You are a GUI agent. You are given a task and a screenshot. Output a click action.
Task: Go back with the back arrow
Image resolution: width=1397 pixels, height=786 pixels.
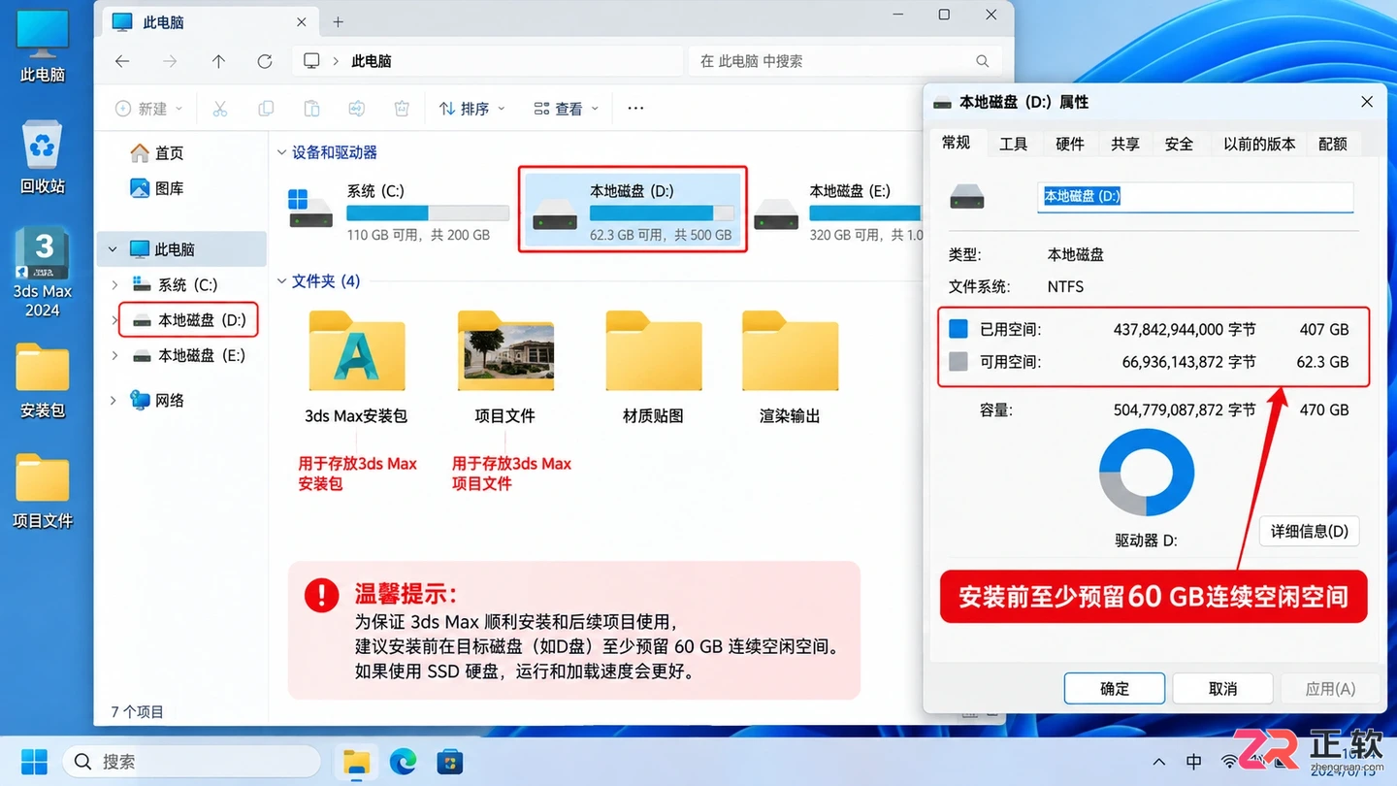122,61
